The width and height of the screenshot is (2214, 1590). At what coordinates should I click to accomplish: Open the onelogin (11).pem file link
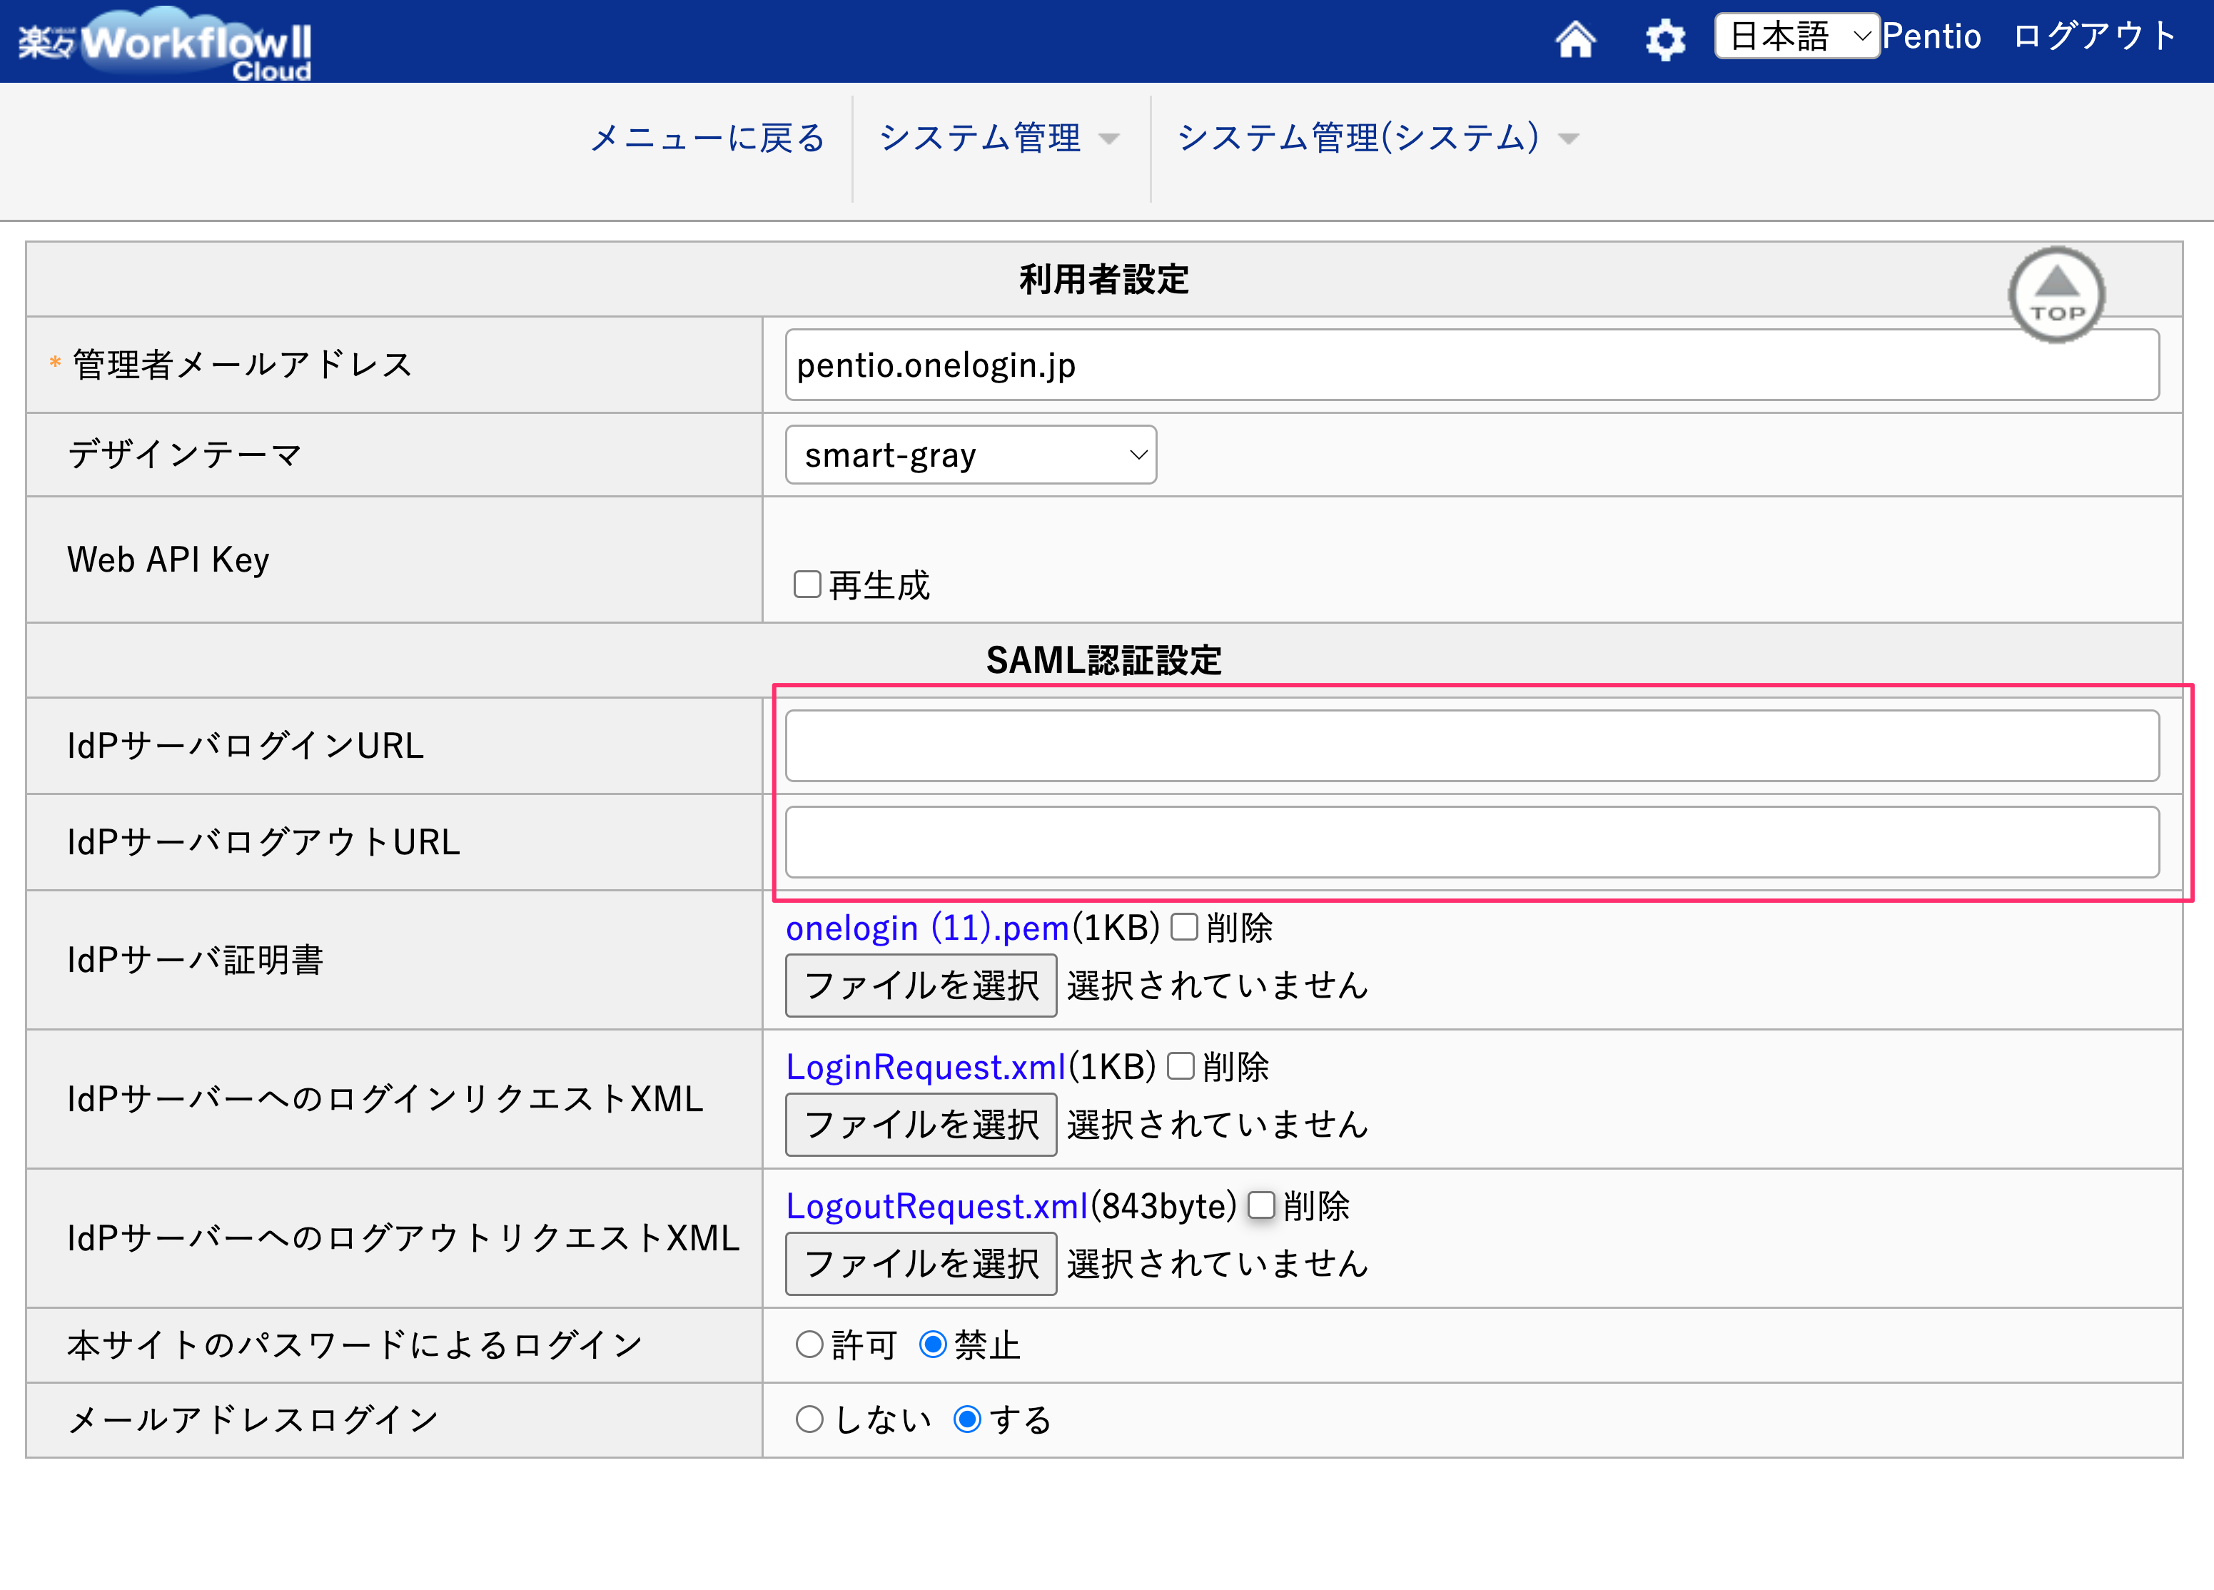point(927,927)
